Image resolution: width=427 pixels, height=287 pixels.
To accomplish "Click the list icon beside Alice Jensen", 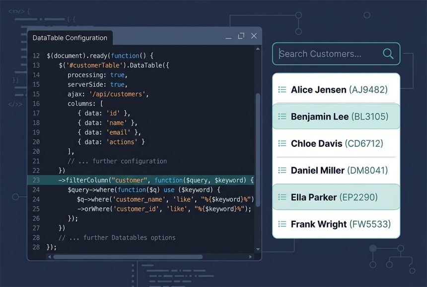I will (282, 90).
